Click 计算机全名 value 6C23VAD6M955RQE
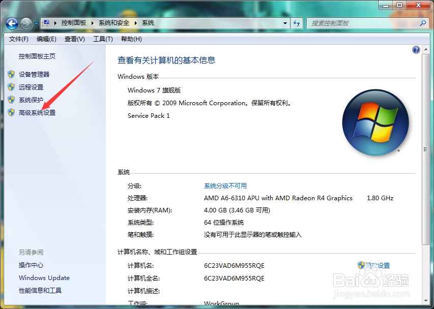Viewport: 434px width, 309px height. click(234, 279)
